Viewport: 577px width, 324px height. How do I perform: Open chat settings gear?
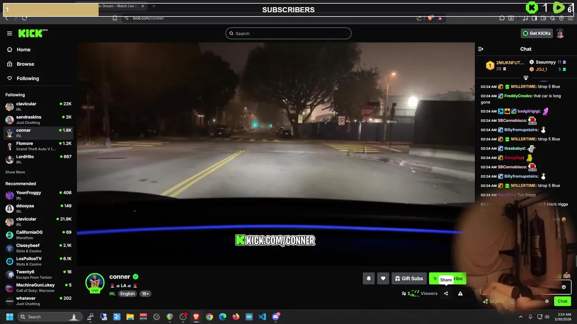(547, 301)
